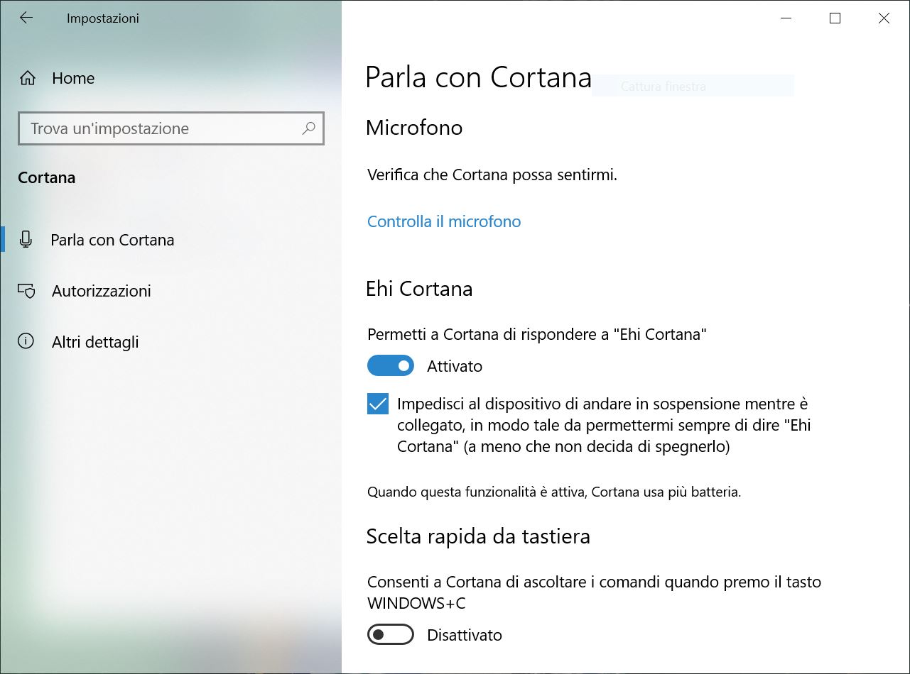Focus the Trova un'impostazione search box
Screen dimensions: 910x674
pyautogui.click(x=171, y=128)
